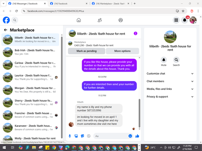Switch to the Messenger | Facebook tab

tap(27, 4)
